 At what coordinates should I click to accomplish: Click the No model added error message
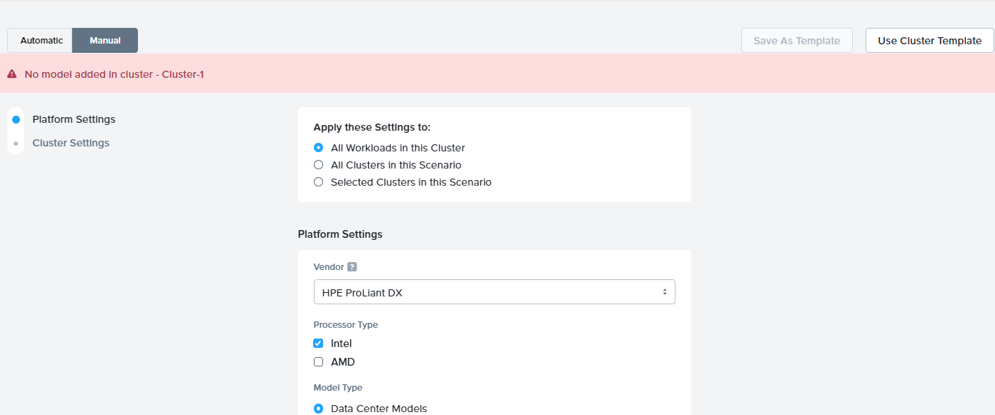(x=113, y=74)
